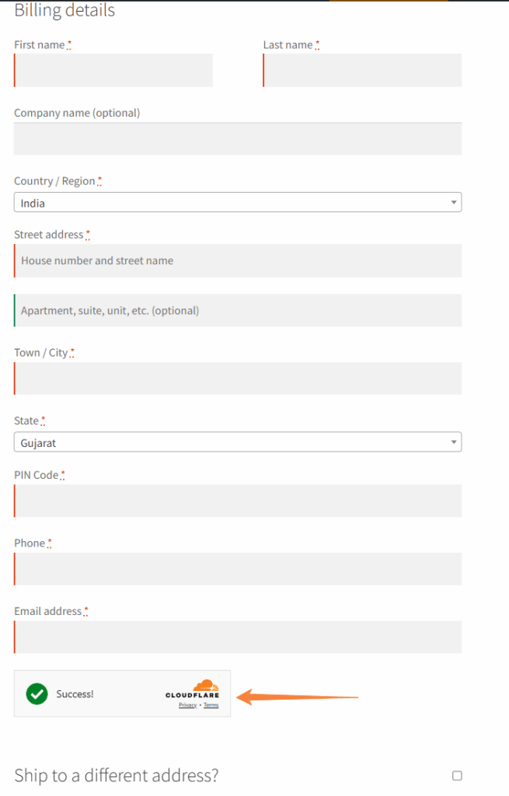Click the Country / Region dropdown arrow
Viewport: 509px width, 796px height.
[454, 203]
